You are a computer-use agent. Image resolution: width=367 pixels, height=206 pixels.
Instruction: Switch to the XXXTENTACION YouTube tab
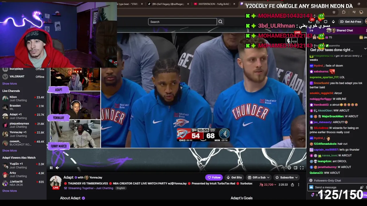coord(214,4)
